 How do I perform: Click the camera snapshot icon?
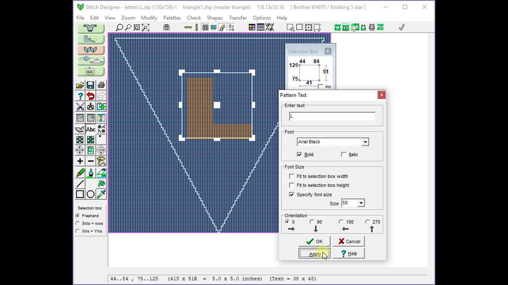pyautogui.click(x=90, y=107)
